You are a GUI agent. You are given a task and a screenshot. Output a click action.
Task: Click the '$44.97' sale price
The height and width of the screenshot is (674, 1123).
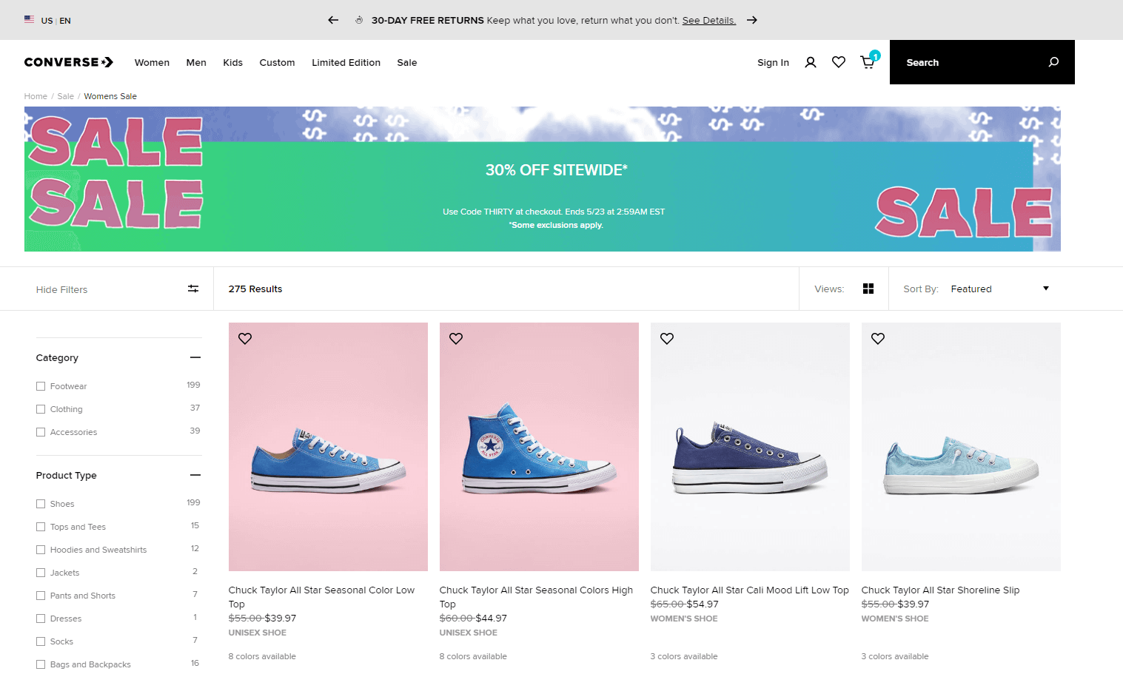[492, 619]
